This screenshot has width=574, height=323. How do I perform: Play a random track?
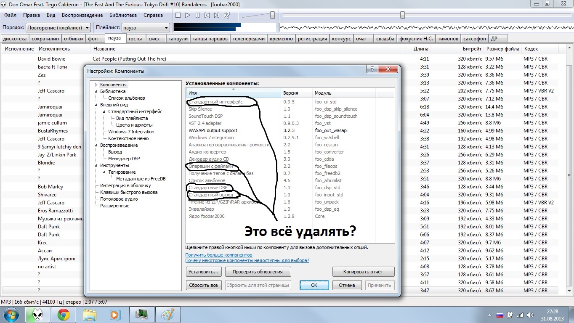click(x=226, y=15)
